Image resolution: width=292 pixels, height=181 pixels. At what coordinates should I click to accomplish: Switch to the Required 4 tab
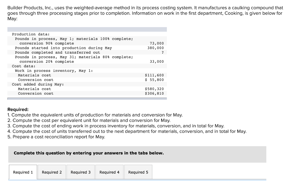109,172
